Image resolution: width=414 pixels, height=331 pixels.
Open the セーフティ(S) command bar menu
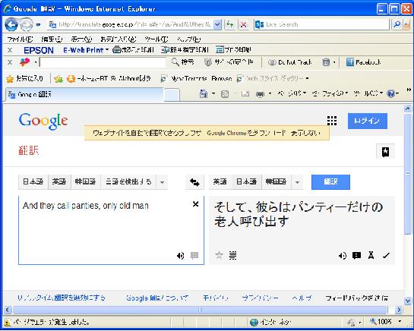tap(330, 93)
